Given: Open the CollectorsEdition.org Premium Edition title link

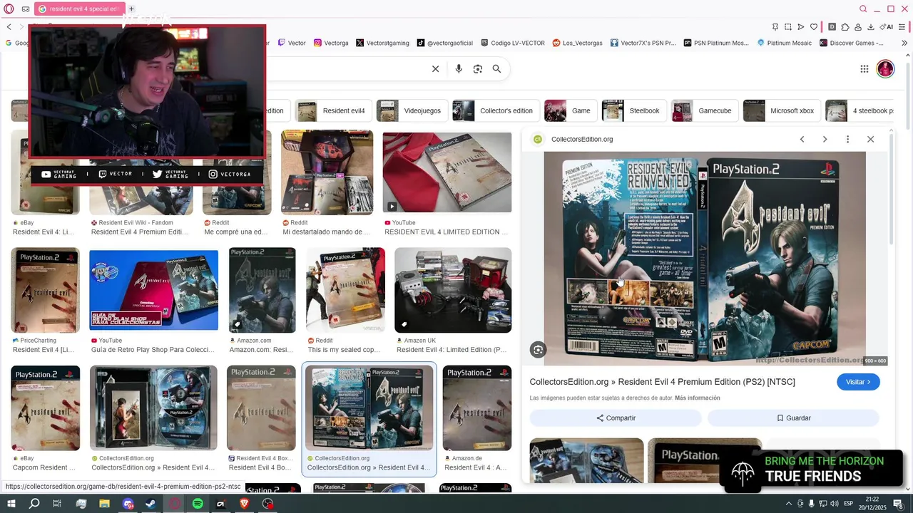Looking at the screenshot, I should (x=662, y=382).
